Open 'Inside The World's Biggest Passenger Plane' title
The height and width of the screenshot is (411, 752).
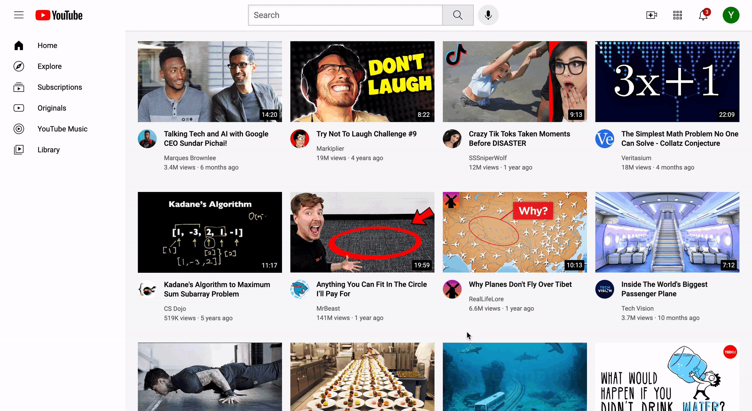(x=664, y=289)
